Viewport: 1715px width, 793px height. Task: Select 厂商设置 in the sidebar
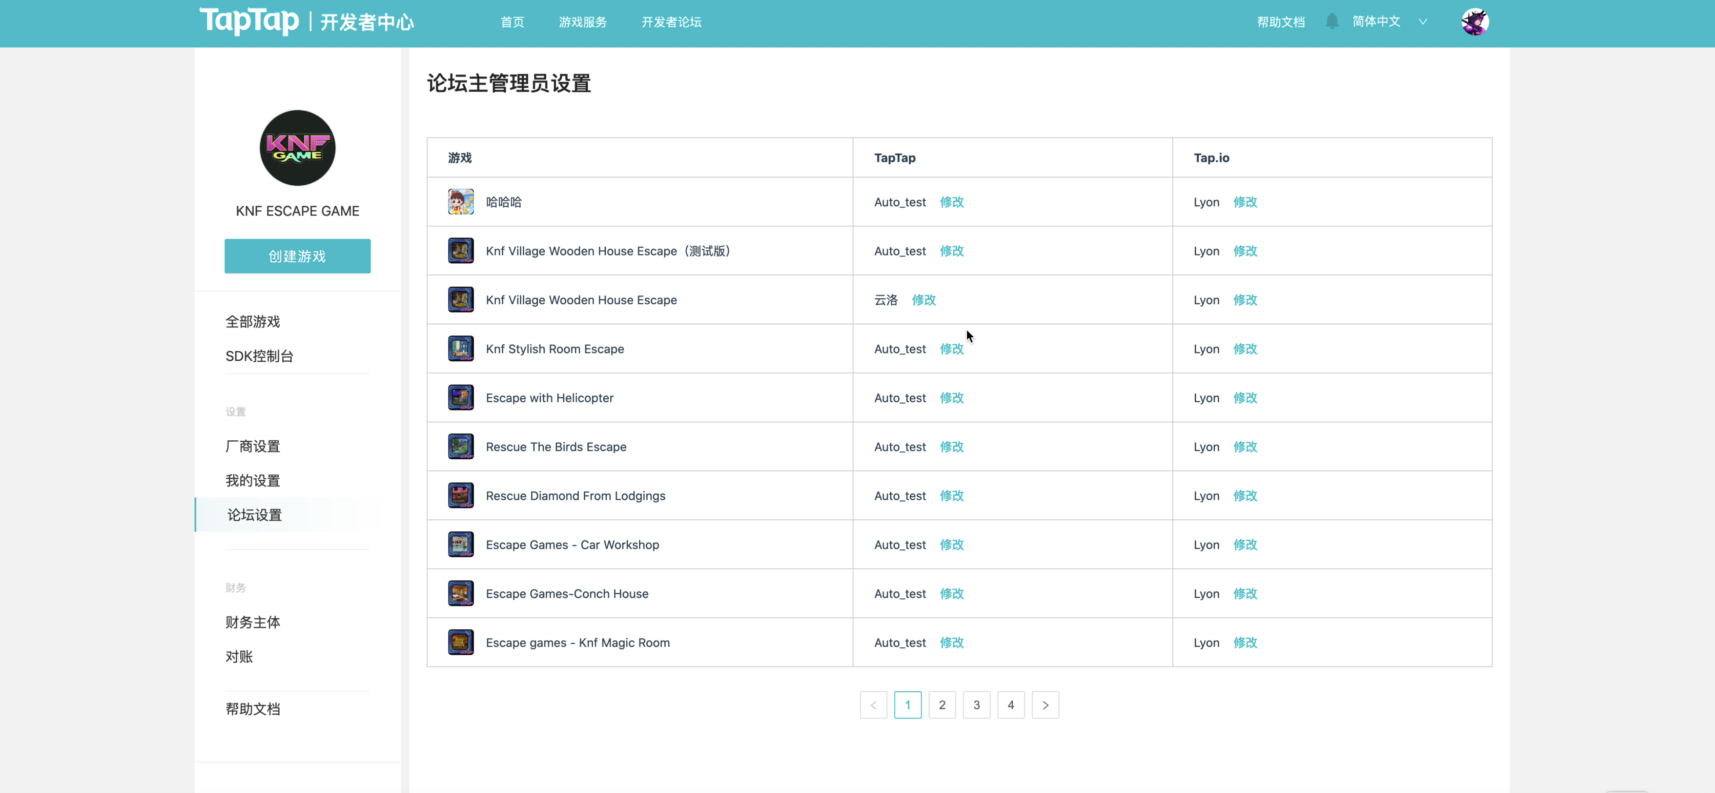pos(253,446)
